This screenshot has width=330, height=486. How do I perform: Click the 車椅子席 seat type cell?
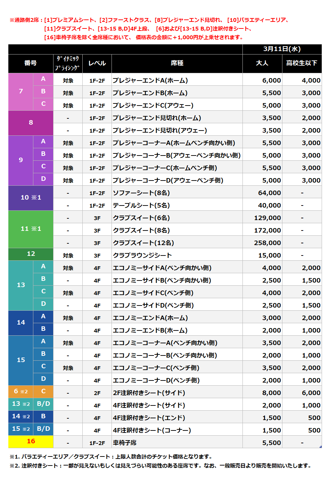pos(125,443)
